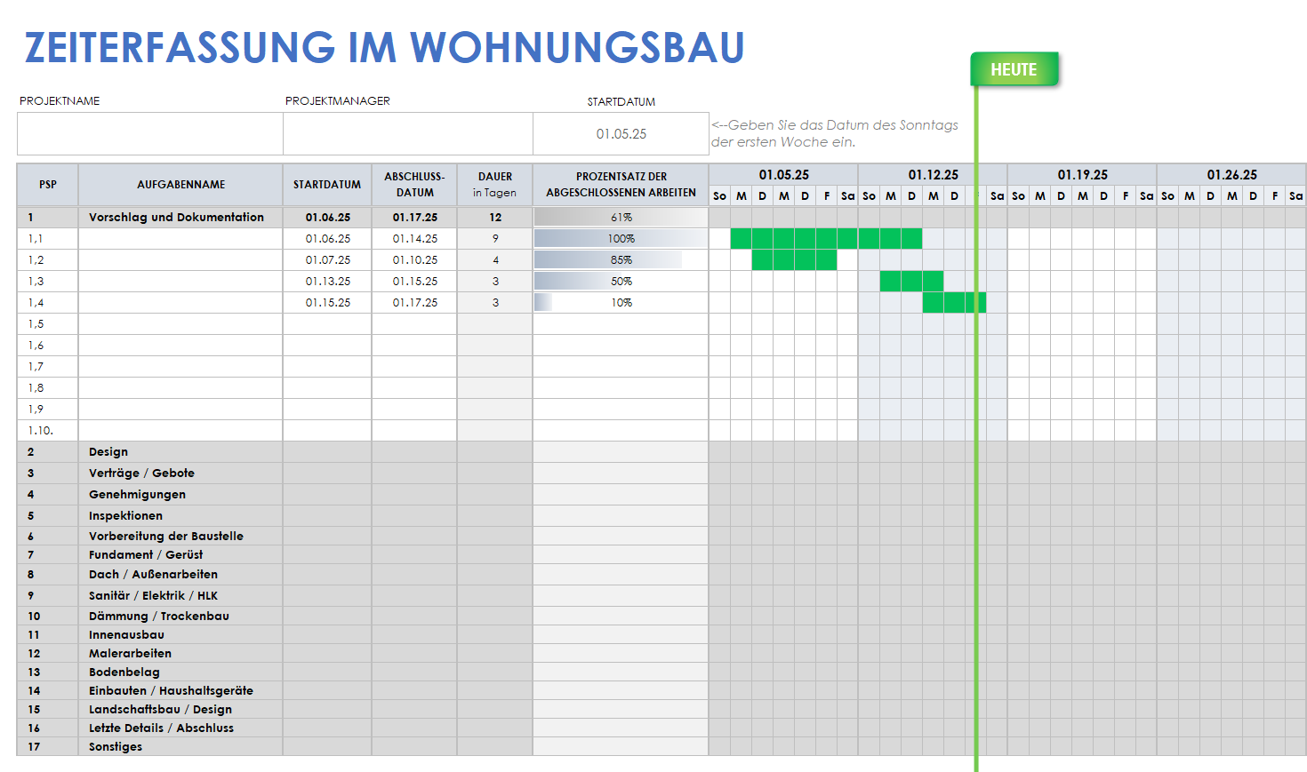The image size is (1307, 772).
Task: Select PSP cell 1,5
Action: (48, 324)
